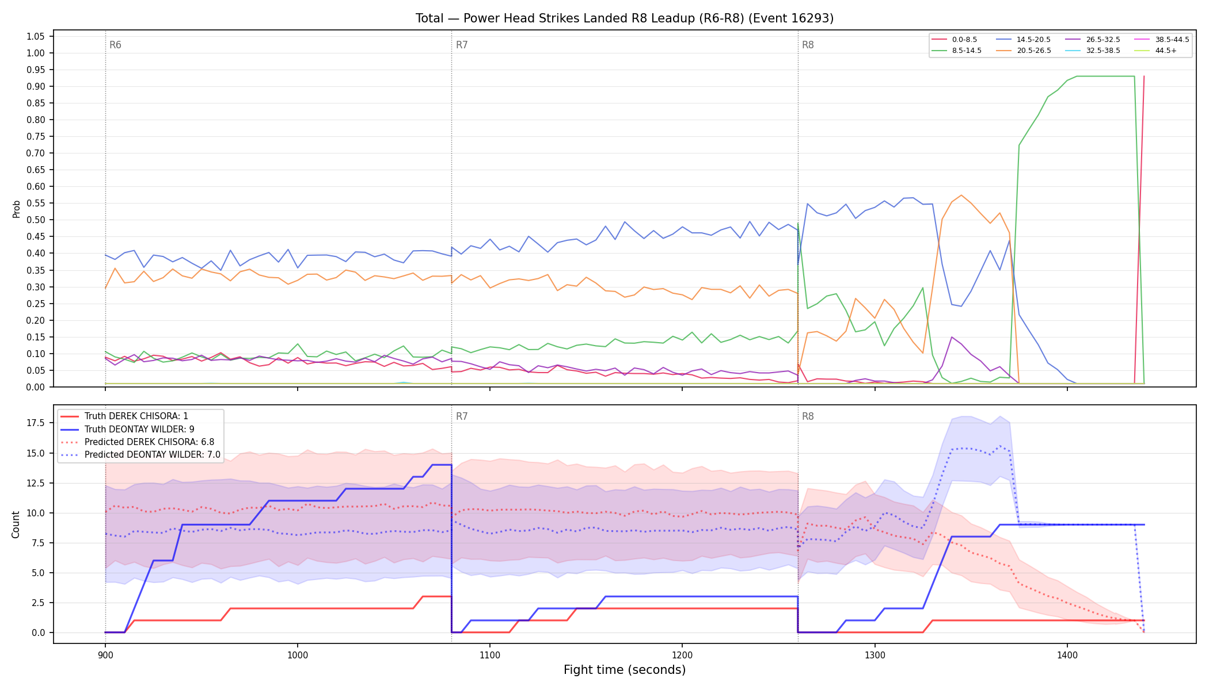The image size is (1209, 690).
Task: Click the 1.05 y-axis tick label
Action: [35, 36]
